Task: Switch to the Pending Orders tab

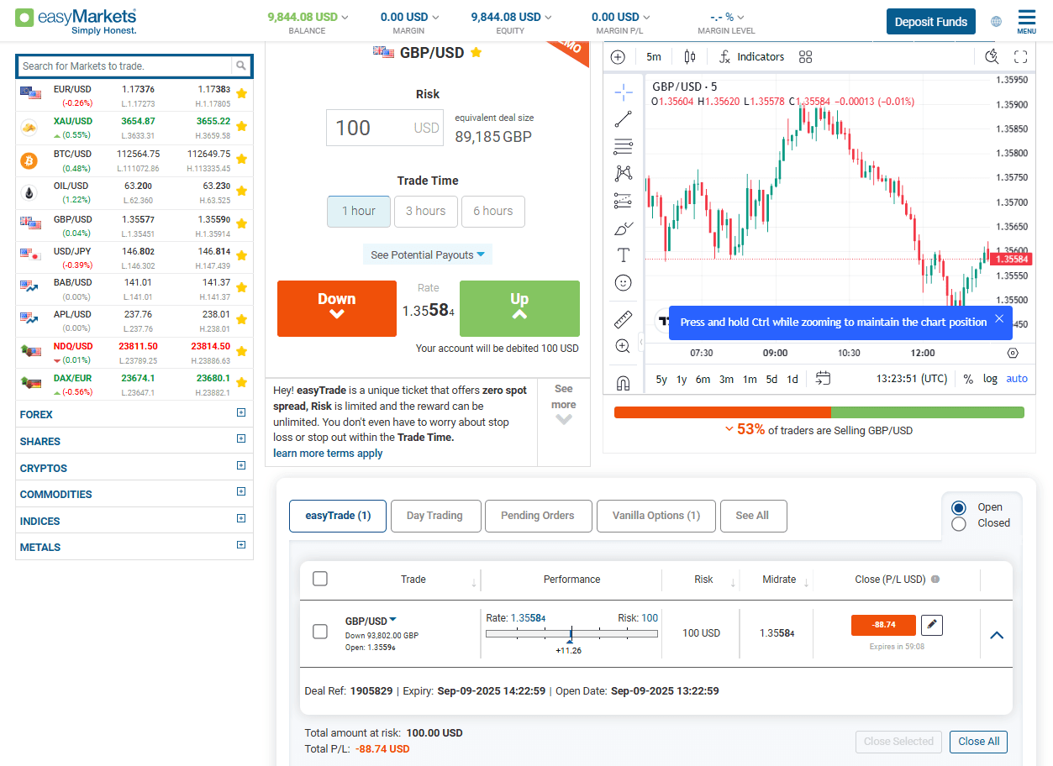Action: 538,516
